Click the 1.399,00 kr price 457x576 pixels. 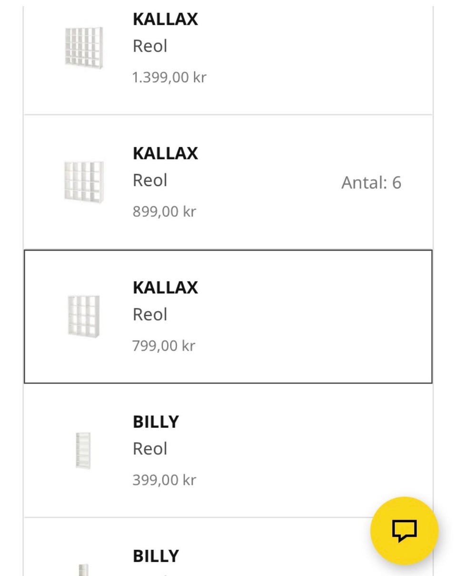coord(169,77)
